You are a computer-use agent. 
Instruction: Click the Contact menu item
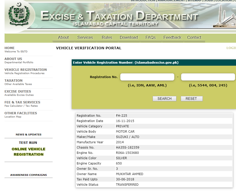tap(194, 37)
